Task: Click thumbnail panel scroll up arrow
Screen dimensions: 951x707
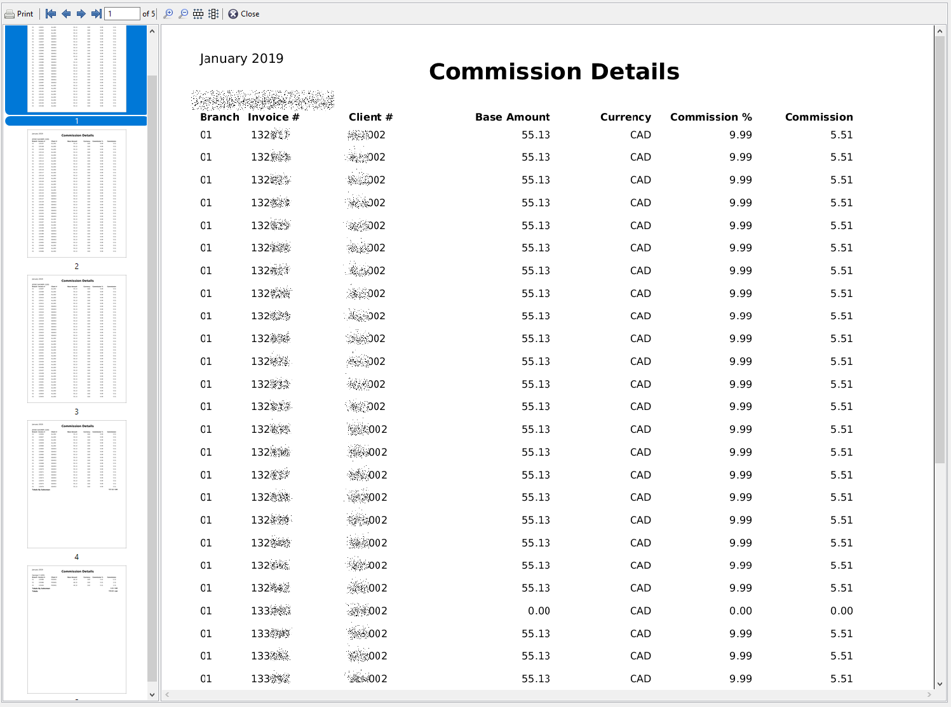Action: (152, 31)
